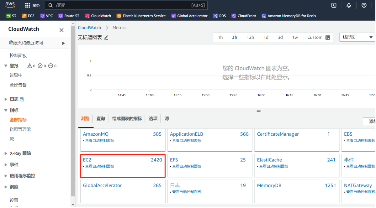This screenshot has width=376, height=208.
Task: Click the 添加 button on the right
Action: point(369,122)
